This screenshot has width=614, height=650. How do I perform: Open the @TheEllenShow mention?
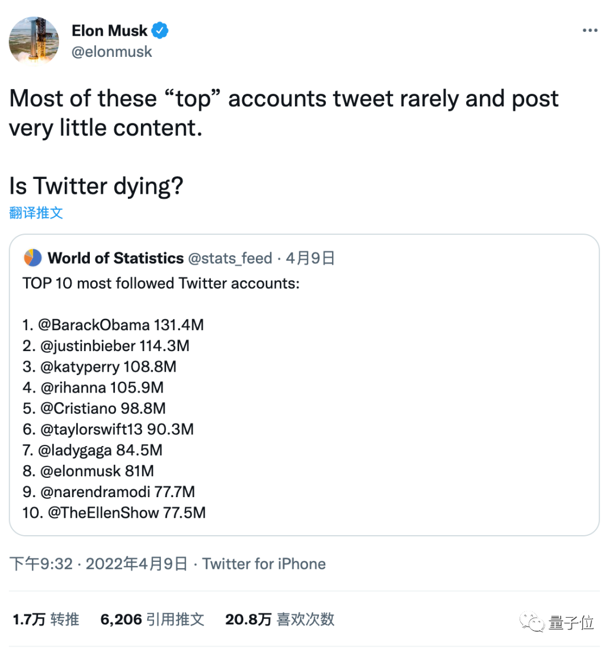[103, 512]
